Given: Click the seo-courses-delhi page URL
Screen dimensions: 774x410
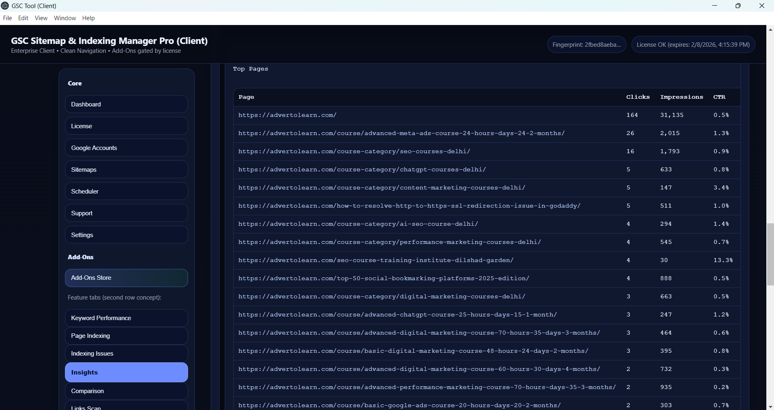Looking at the screenshot, I should (354, 152).
